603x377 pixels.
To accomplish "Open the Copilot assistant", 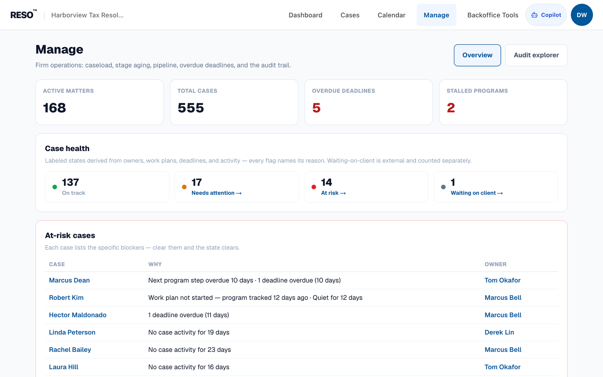I will tap(546, 15).
